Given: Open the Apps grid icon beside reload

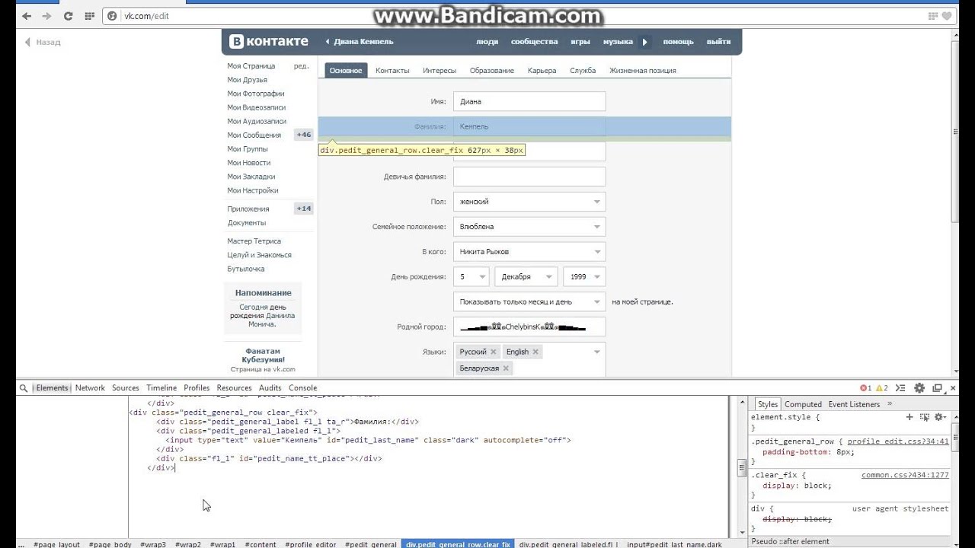Looking at the screenshot, I should click(x=89, y=15).
